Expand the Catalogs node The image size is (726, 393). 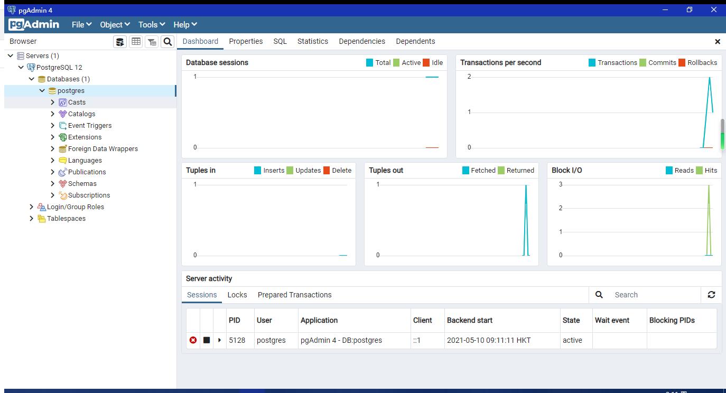[x=53, y=114]
